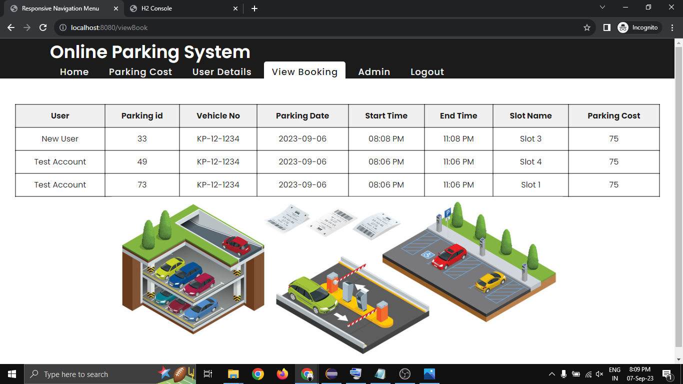Go to the Parking Cost menu item

click(140, 72)
